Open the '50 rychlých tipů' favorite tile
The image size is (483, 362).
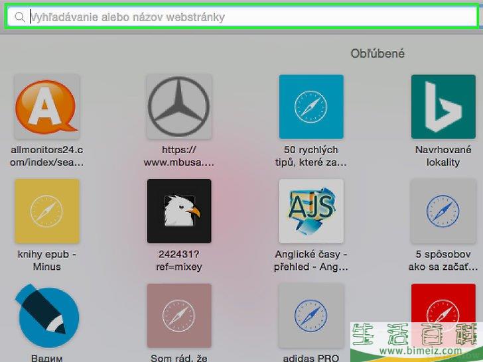point(311,107)
